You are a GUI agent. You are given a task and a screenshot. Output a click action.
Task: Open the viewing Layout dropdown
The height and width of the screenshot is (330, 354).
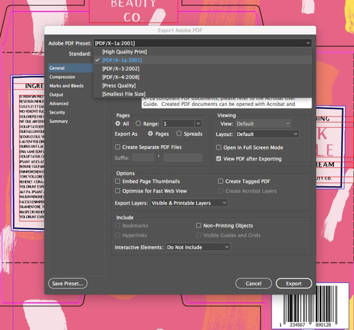coord(267,134)
